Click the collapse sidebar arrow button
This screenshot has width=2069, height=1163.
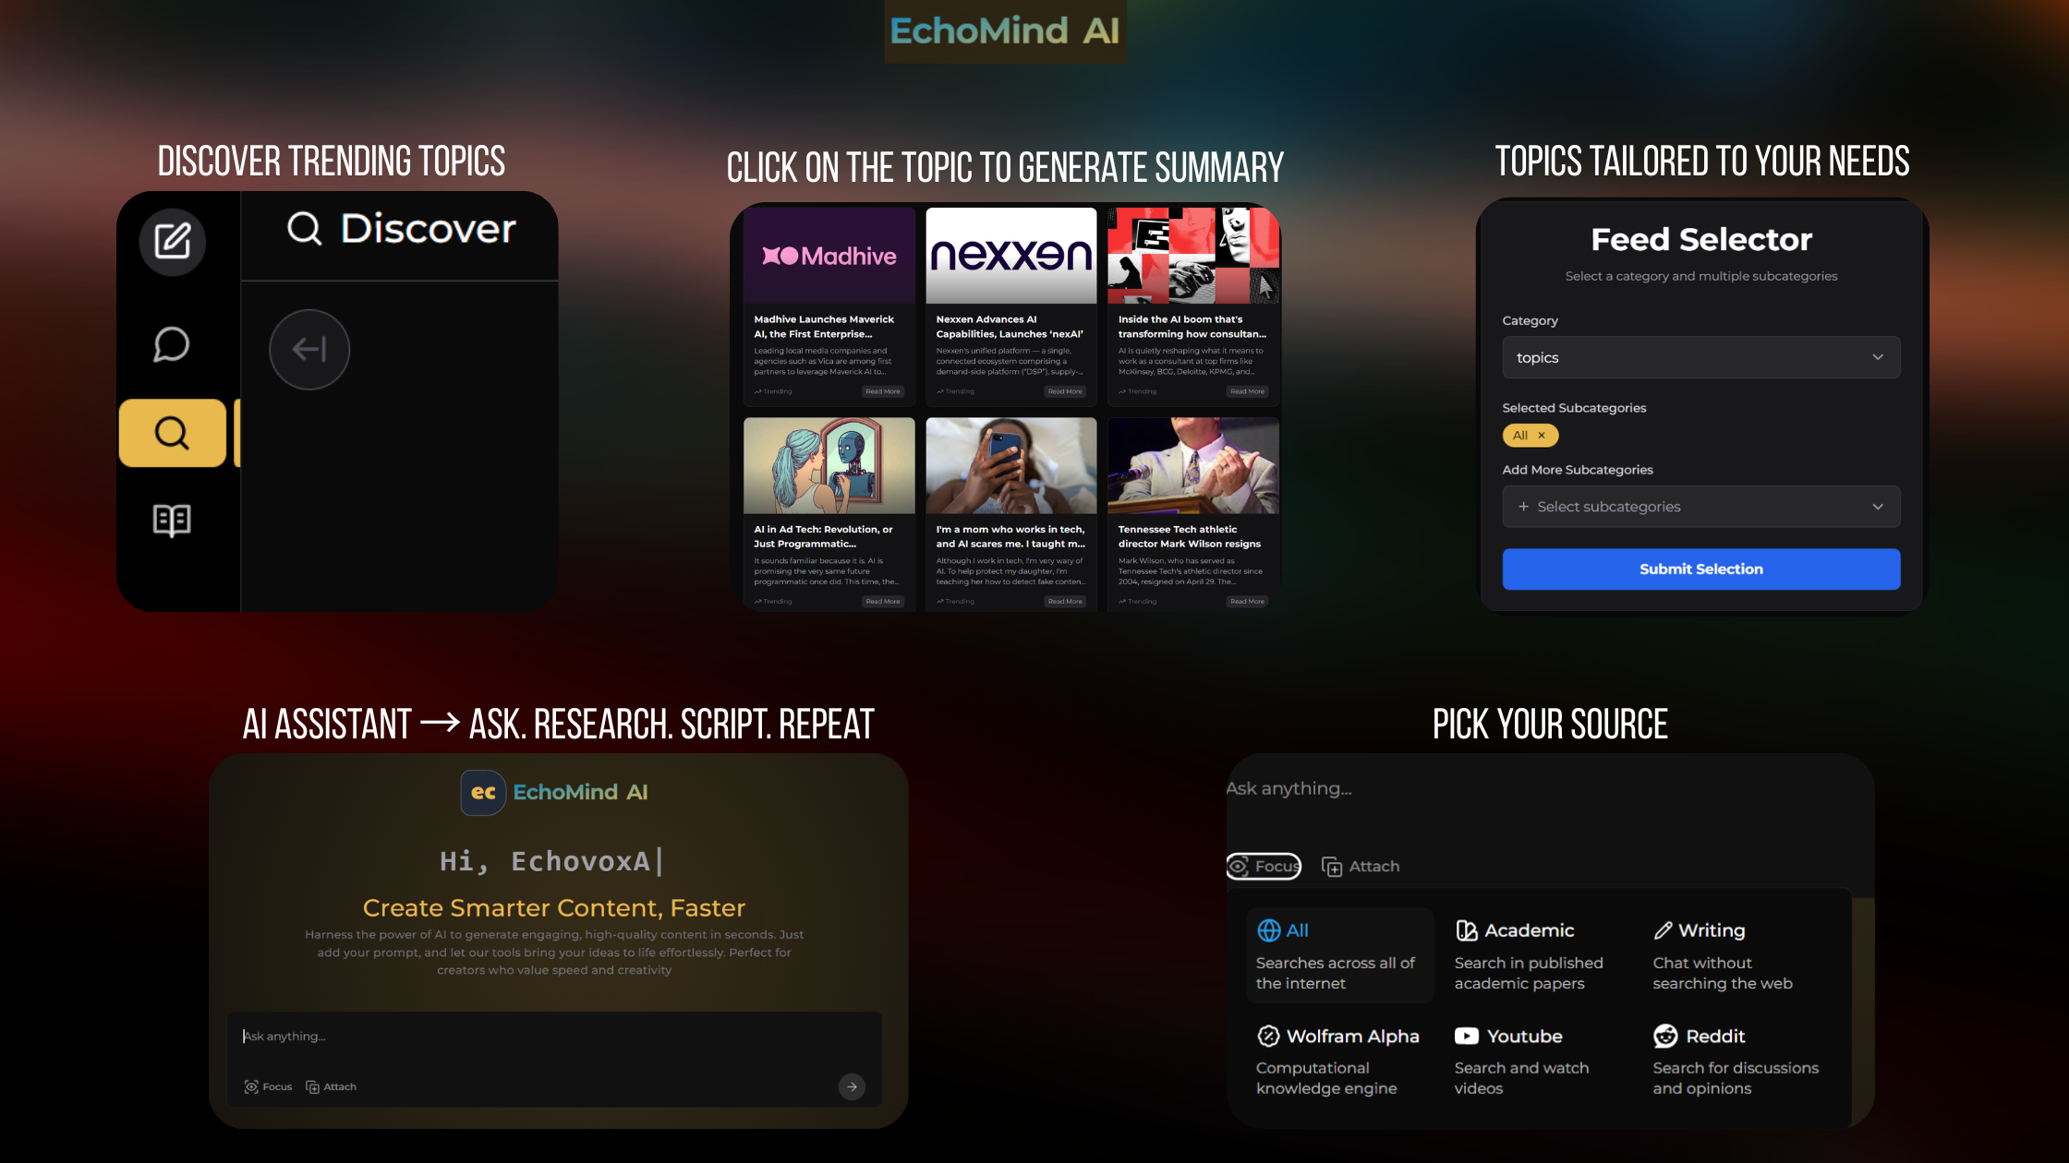point(309,349)
